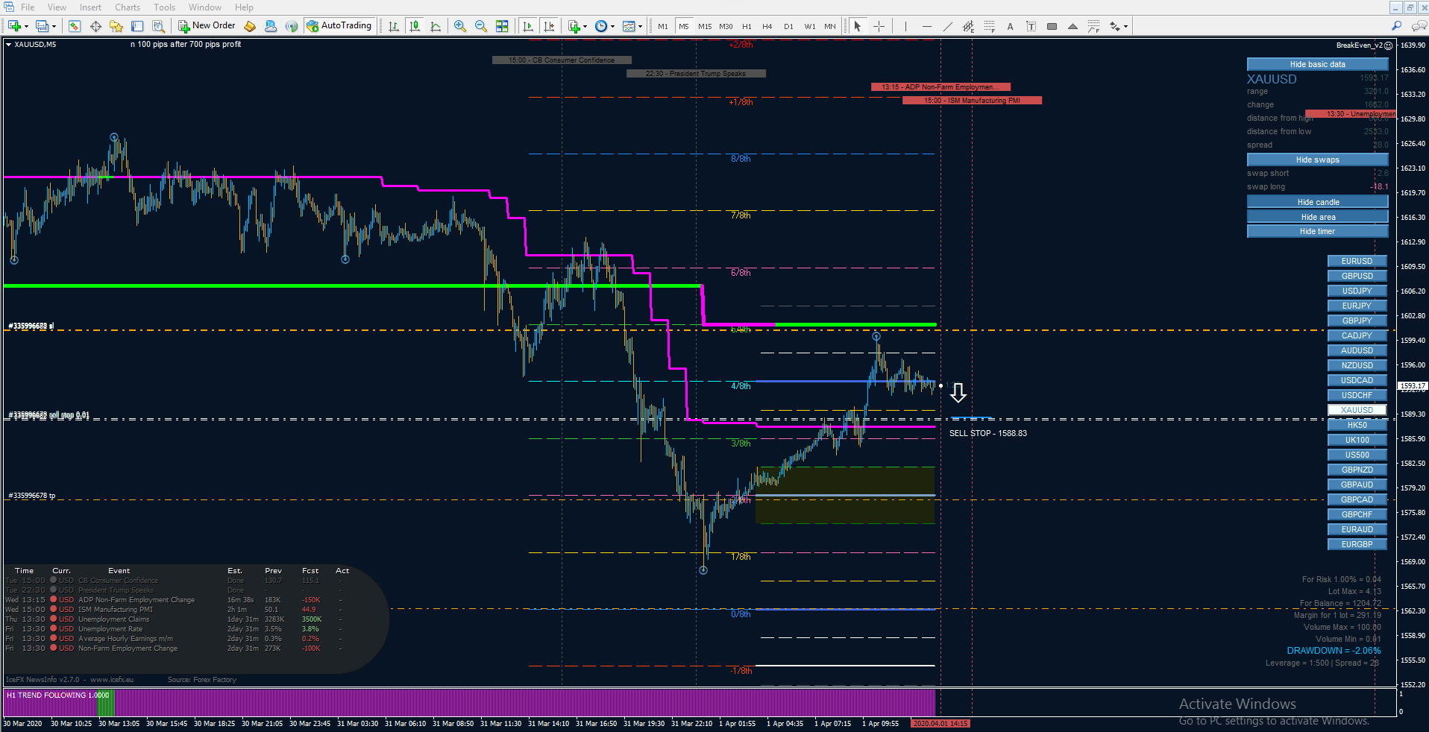The image size is (1429, 732).
Task: Click the New Order button
Action: click(207, 26)
